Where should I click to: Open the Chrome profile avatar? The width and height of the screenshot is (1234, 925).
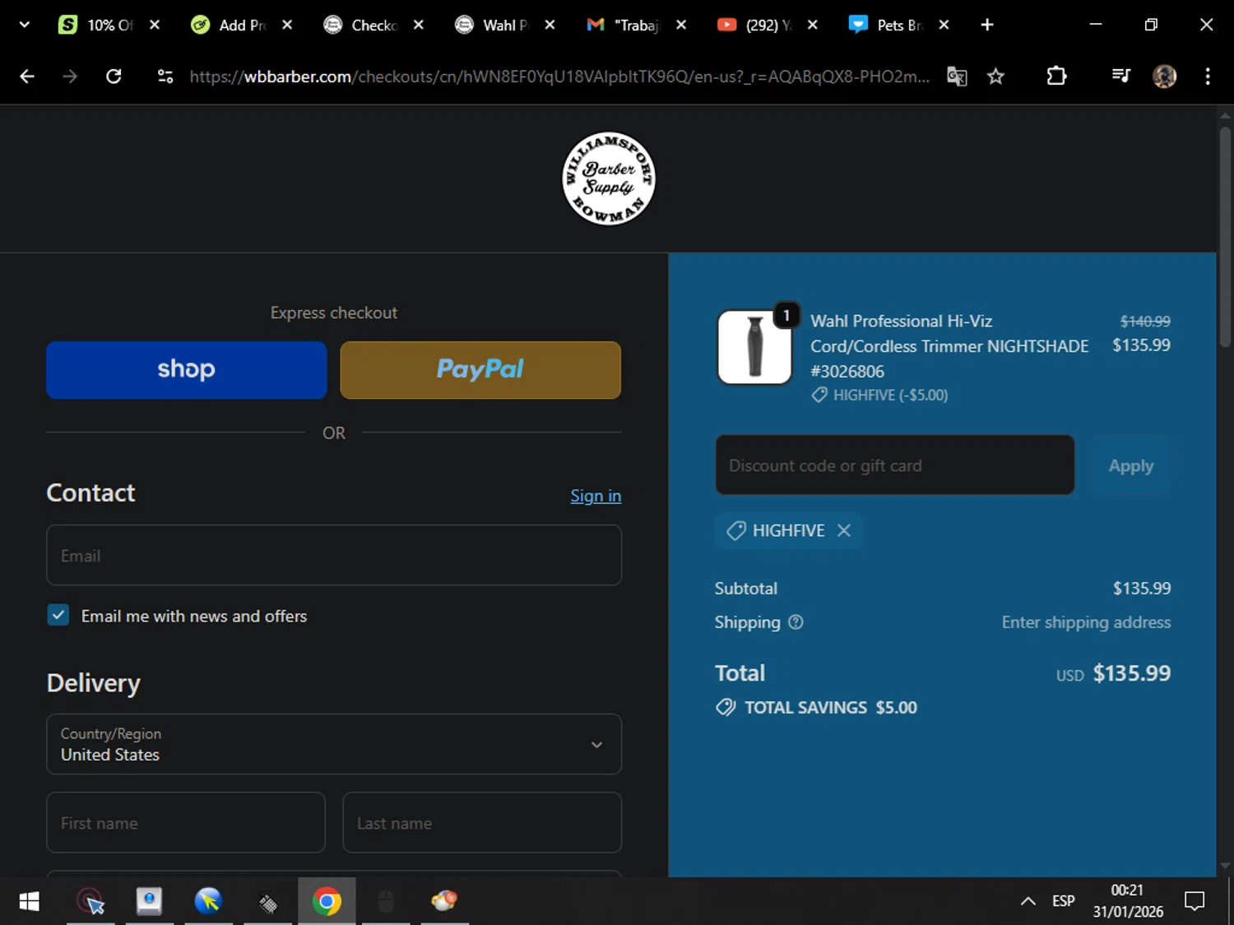coord(1164,76)
